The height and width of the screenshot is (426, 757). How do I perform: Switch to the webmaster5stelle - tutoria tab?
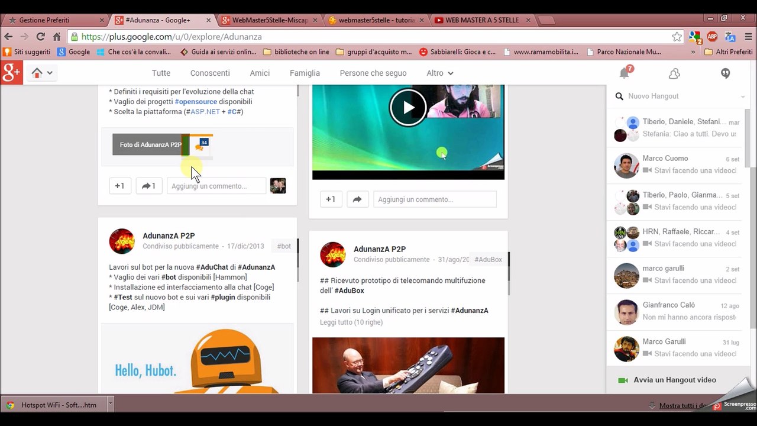pyautogui.click(x=376, y=20)
